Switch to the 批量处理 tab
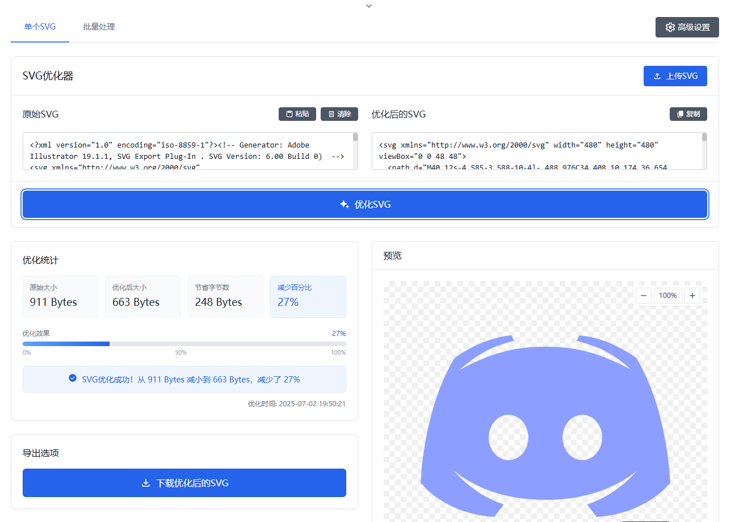 [x=99, y=26]
